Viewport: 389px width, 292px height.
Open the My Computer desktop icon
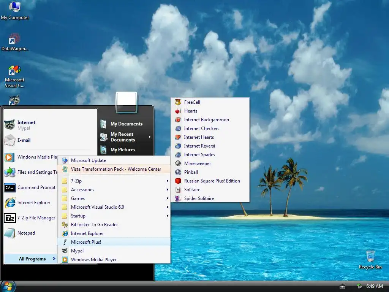tap(15, 10)
